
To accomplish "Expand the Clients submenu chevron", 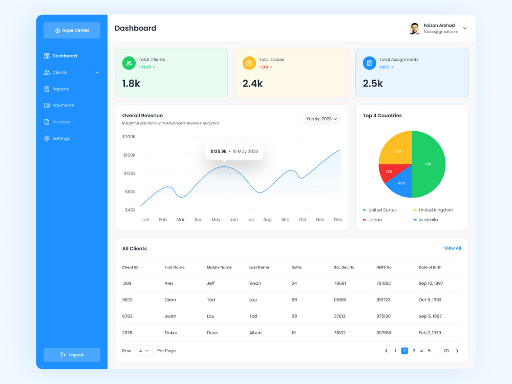I will [x=97, y=73].
